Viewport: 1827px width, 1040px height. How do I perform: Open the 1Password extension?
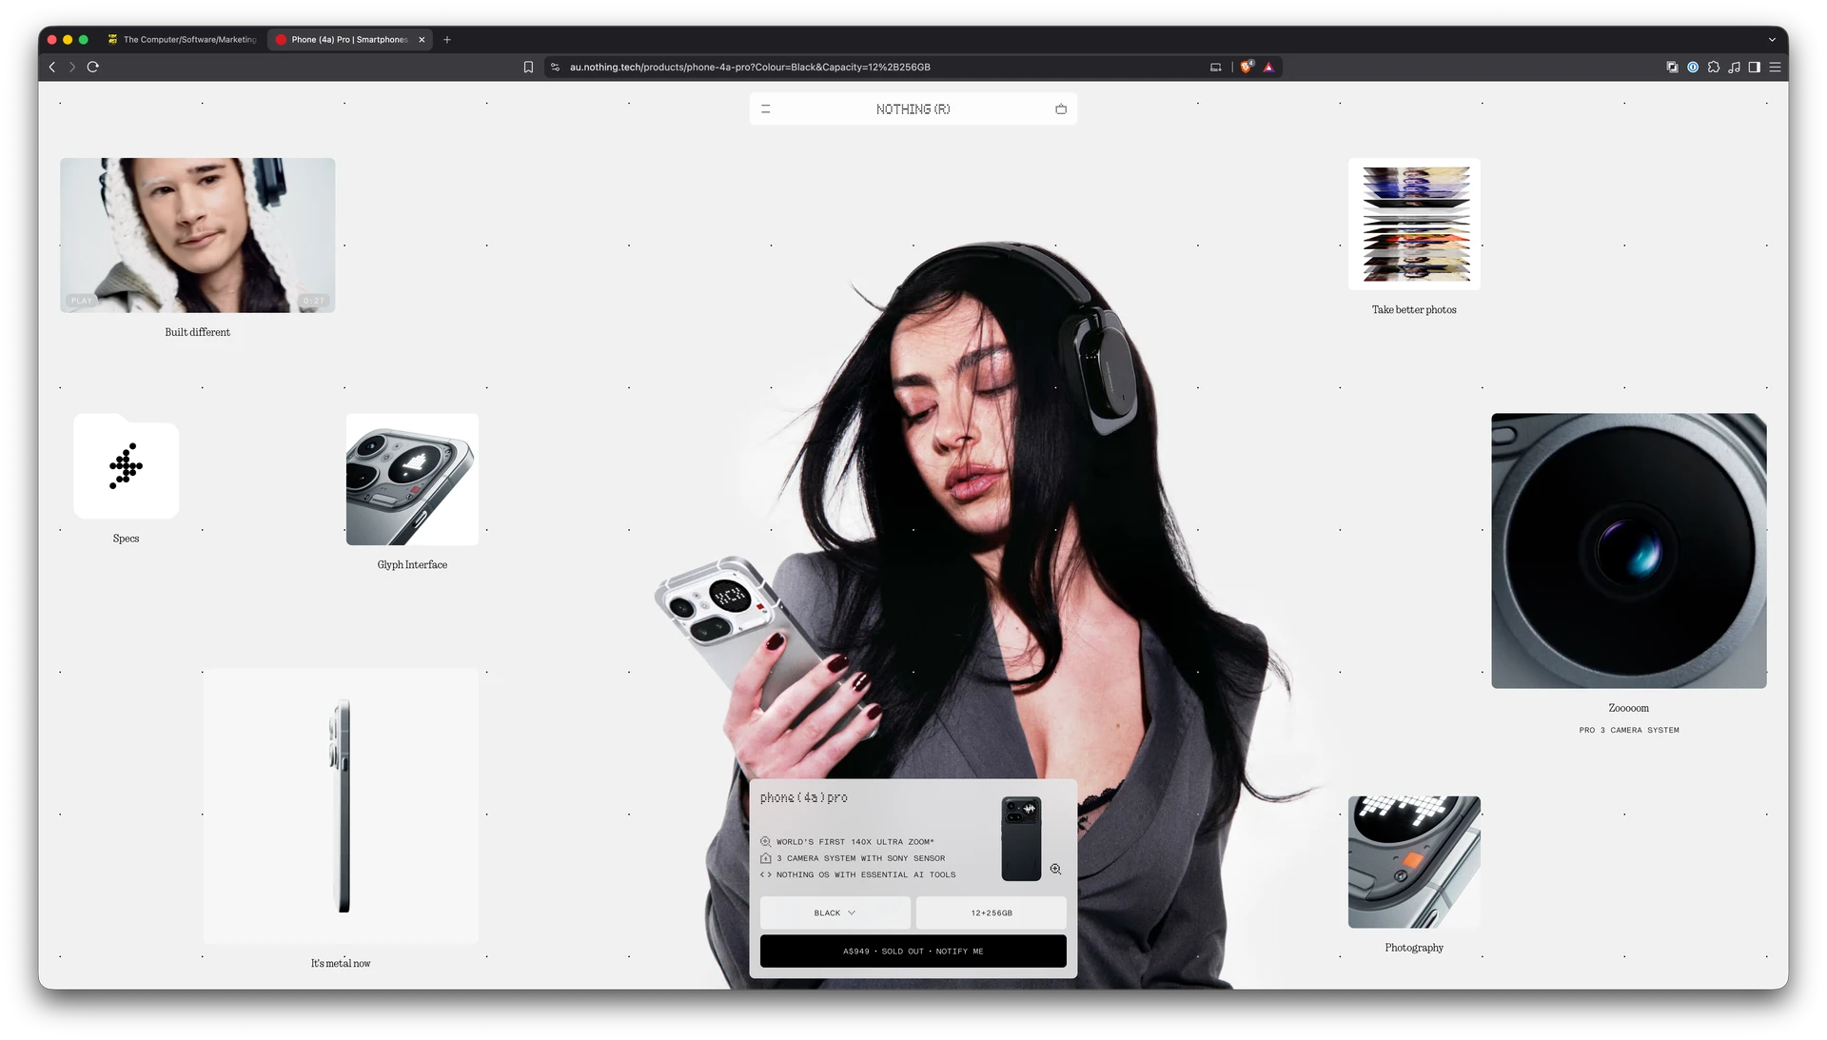1693,67
